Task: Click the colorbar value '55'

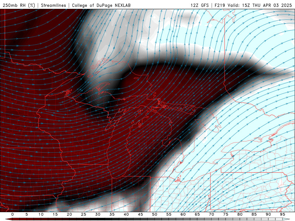Action: point(169,214)
